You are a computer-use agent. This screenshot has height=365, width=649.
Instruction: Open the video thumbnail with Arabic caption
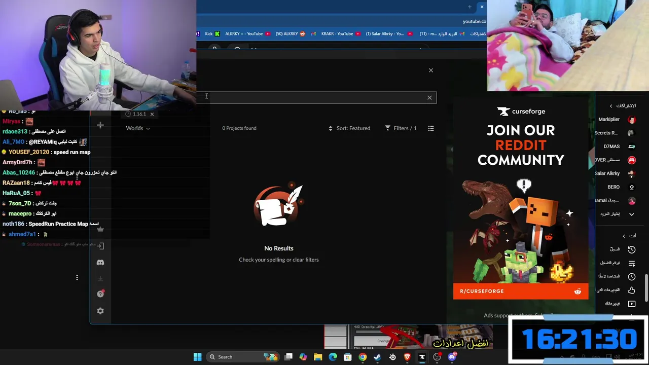(408, 337)
